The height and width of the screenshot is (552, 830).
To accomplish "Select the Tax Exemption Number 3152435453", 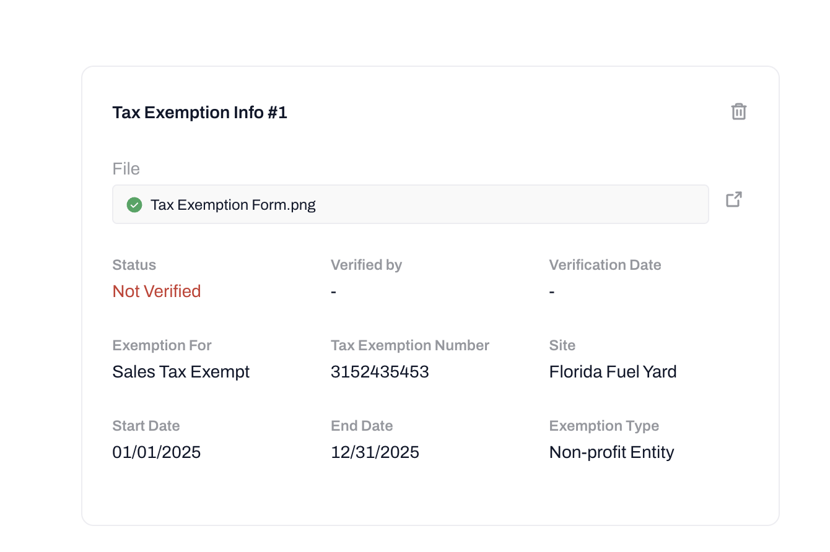I will 380,372.
